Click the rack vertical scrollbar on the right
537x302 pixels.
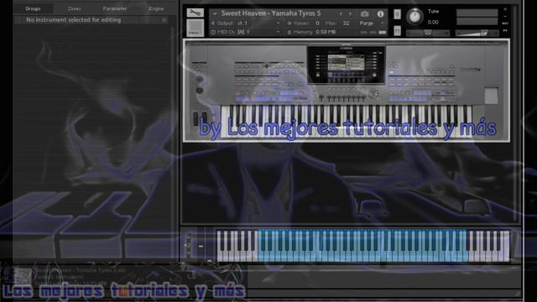(x=515, y=113)
